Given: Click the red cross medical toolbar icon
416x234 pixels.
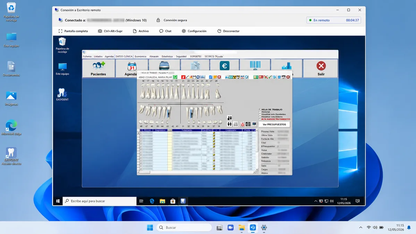Looking at the screenshot, I should (x=219, y=77).
